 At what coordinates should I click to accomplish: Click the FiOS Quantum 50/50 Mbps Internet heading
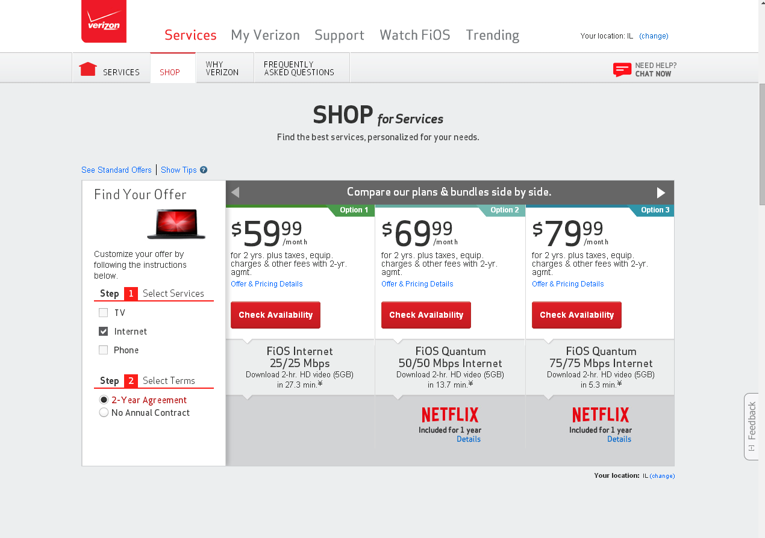pyautogui.click(x=450, y=357)
